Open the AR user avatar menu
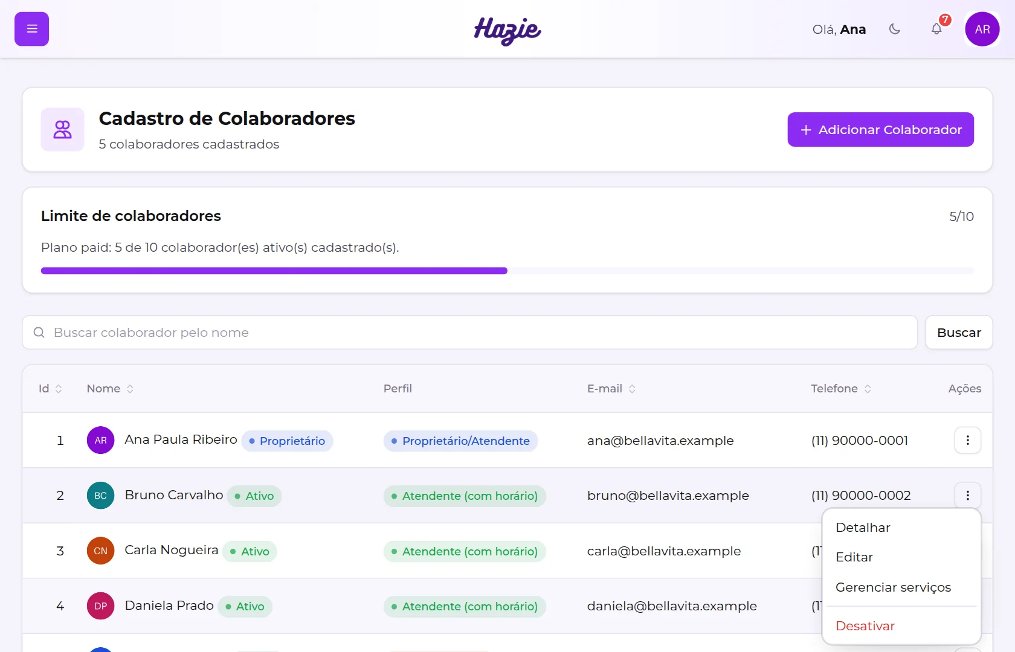Screen dimensions: 1015x652 pos(982,29)
